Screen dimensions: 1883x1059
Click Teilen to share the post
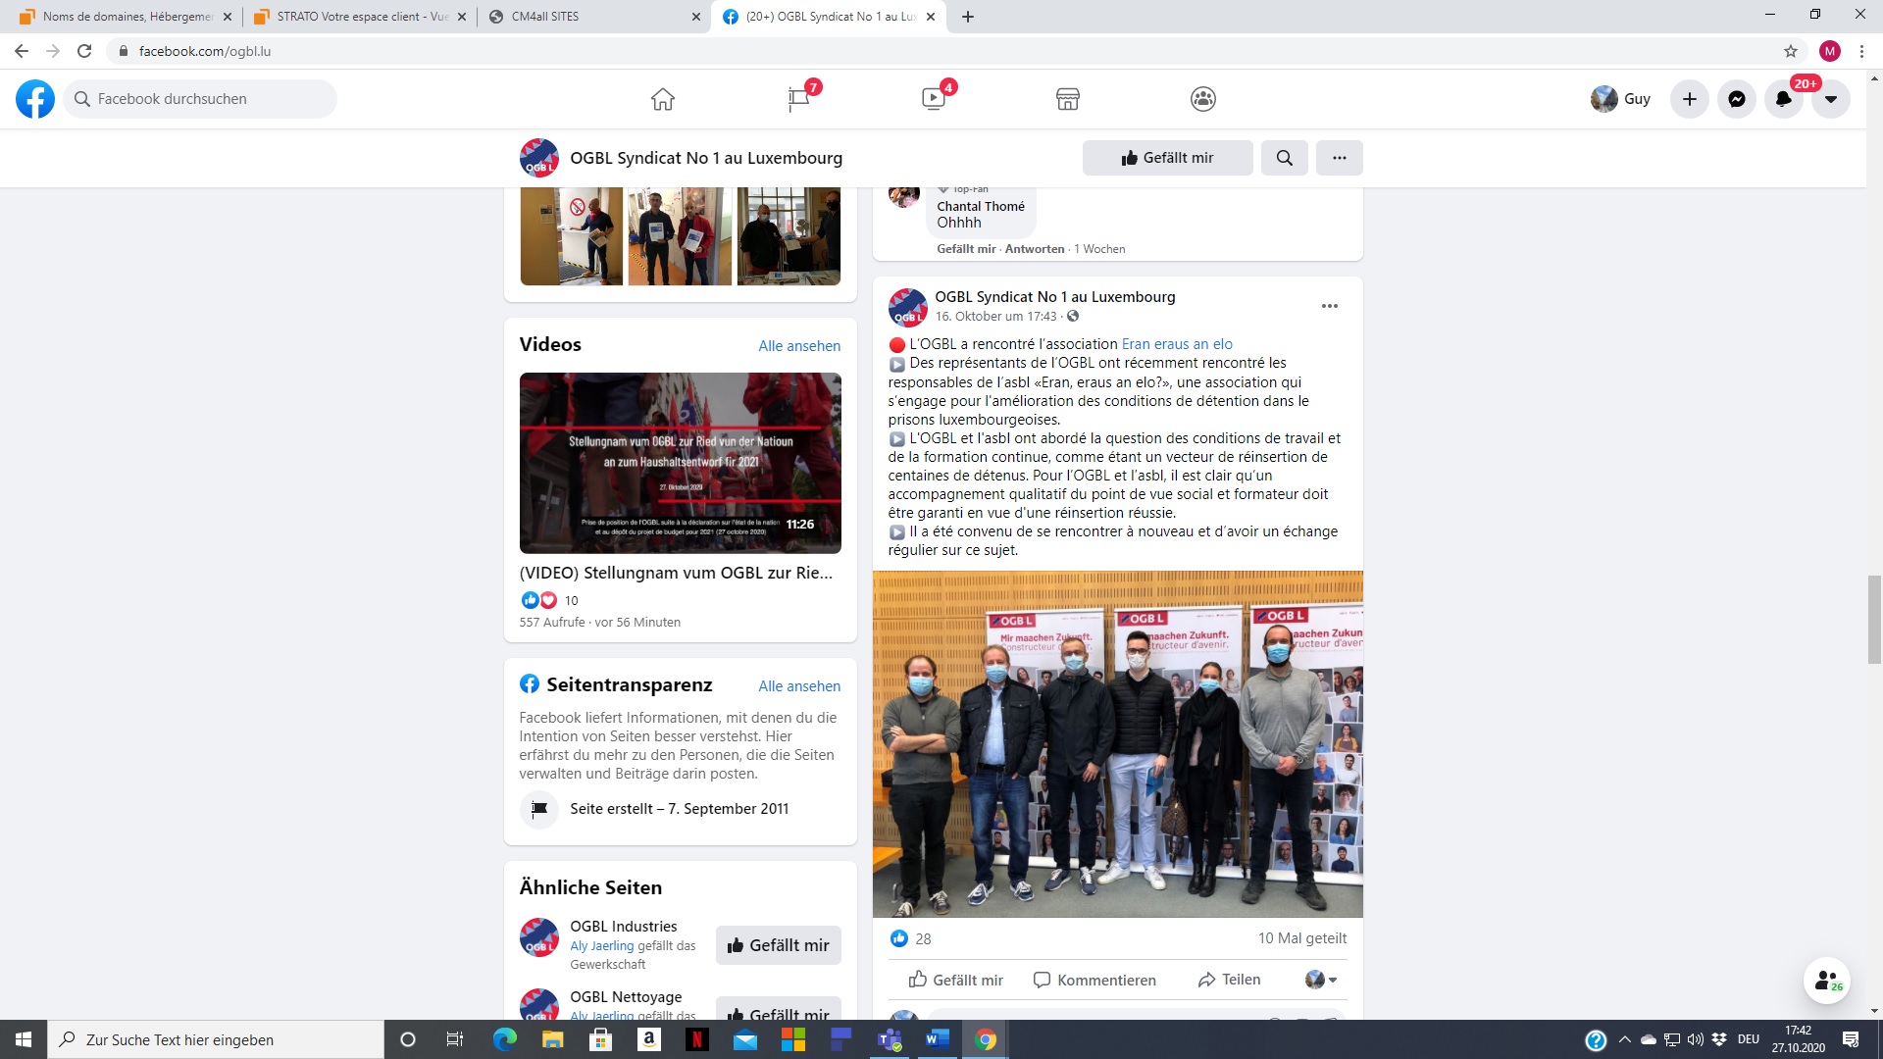tap(1230, 980)
